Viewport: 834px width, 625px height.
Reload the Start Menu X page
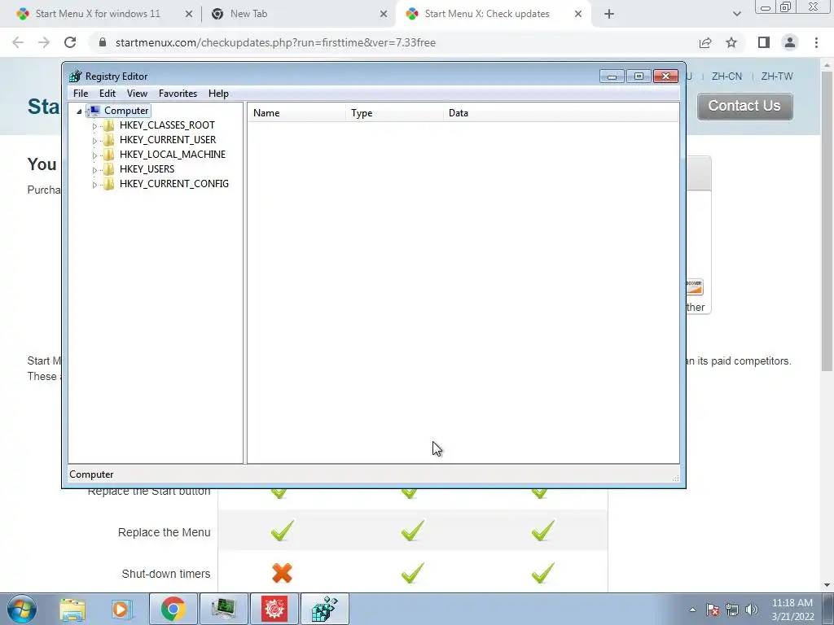click(x=70, y=42)
